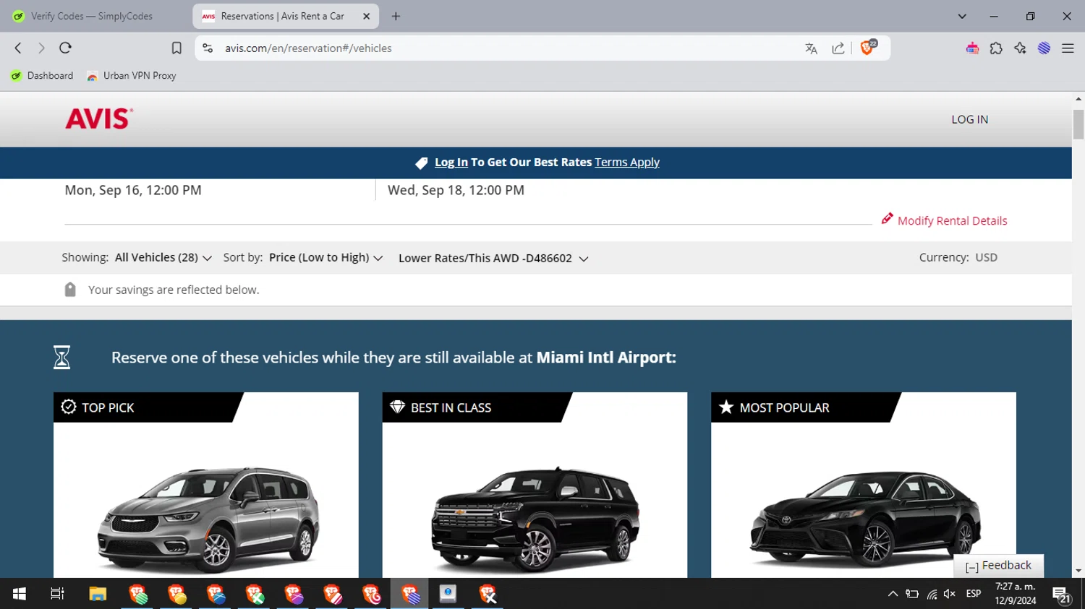Screen dimensions: 1085x609
Task: Open the notification center icon
Action: pos(1061,595)
